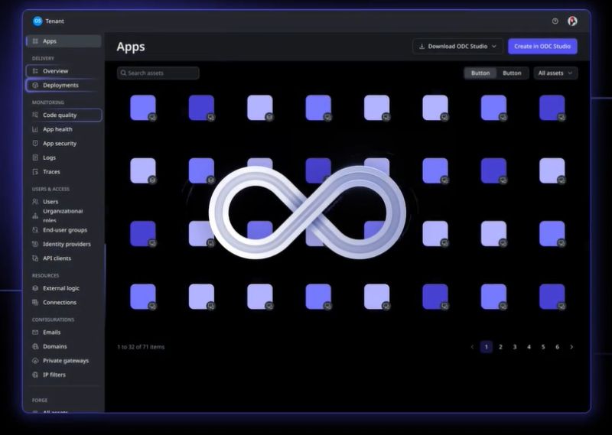Select the left Button view toggle
The width and height of the screenshot is (612, 435).
480,73
